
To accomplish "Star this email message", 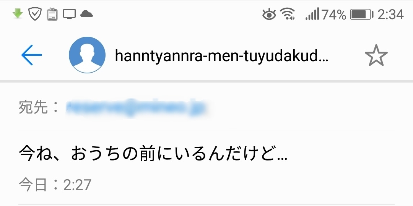I will pos(376,55).
